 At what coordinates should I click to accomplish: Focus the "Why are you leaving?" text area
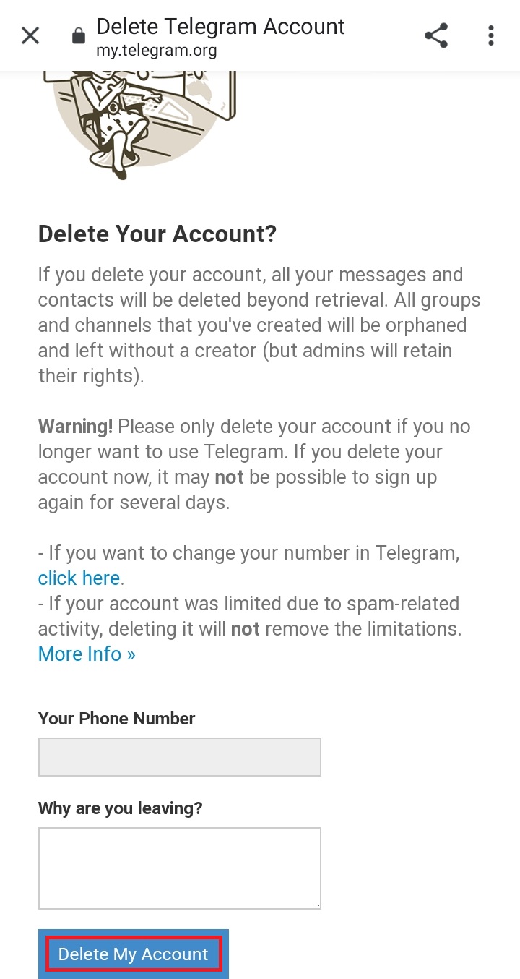point(180,868)
